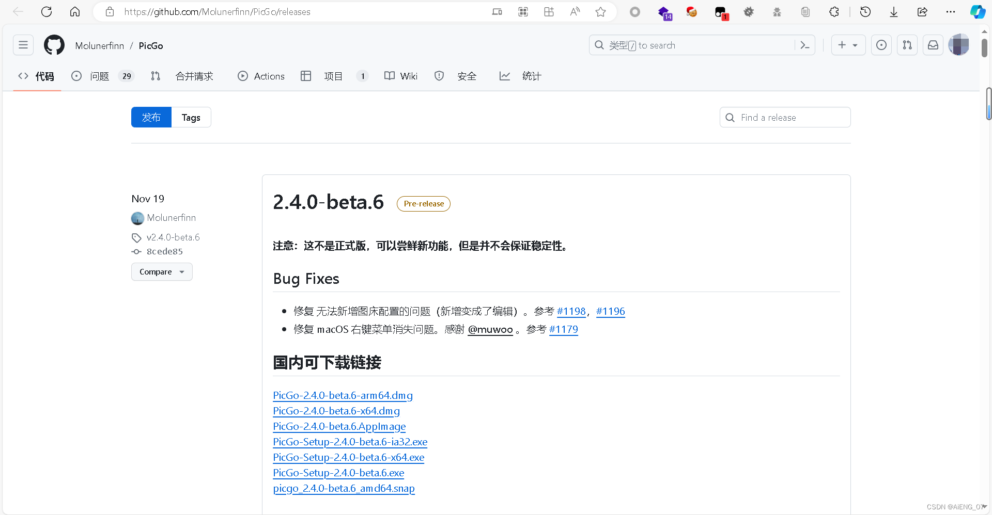
Task: Download PicGo-2.4.0-beta.6.AppImage
Action: point(339,426)
